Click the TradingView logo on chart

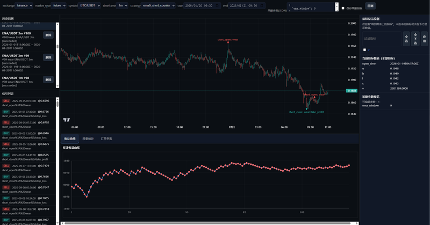click(x=66, y=120)
